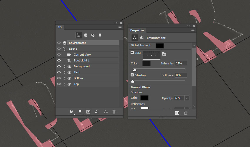Open the shadow Opacity dropdown
250x147 pixels.
187,98
